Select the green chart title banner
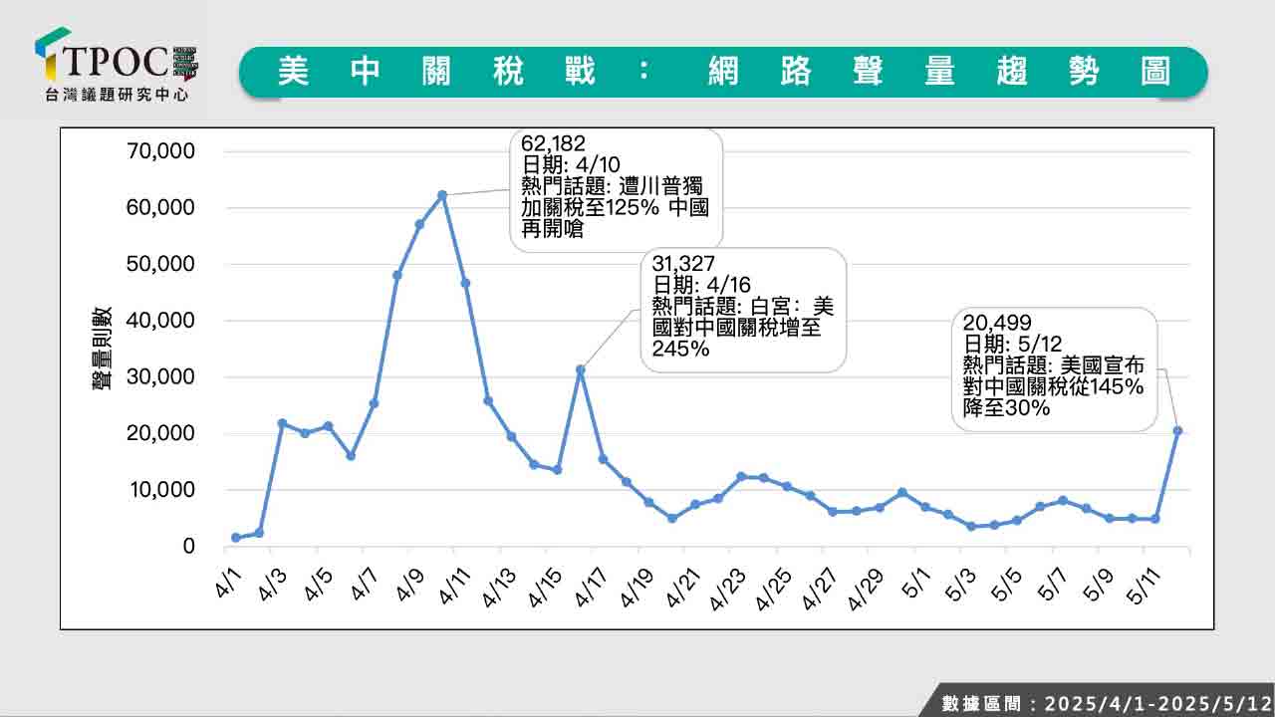Viewport: 1275px width, 717px height. click(x=723, y=72)
